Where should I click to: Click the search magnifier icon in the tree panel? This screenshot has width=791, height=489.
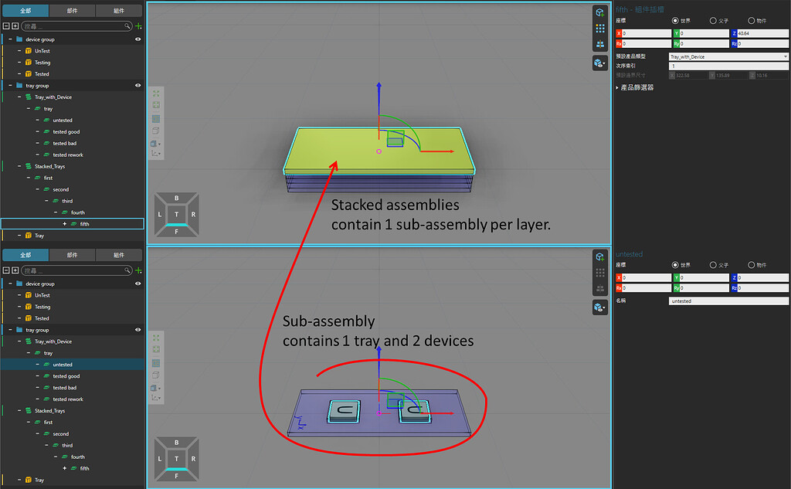point(127,25)
